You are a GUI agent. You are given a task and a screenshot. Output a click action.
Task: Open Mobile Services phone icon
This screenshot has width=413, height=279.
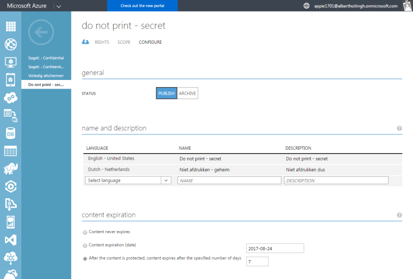click(x=10, y=80)
